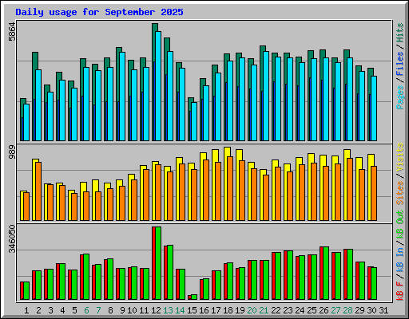
Task: Click day label 1 on the axis
Action: (26, 310)
